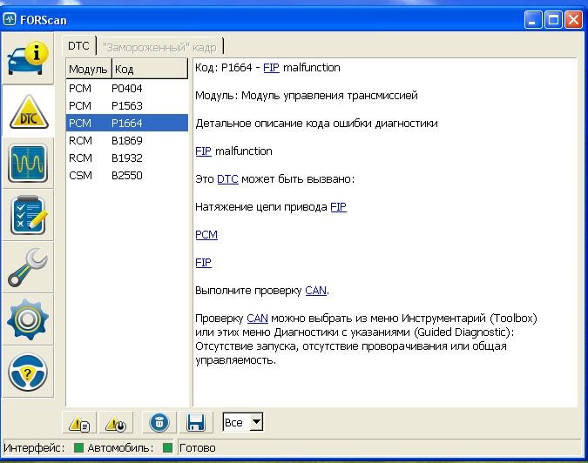This screenshot has width=588, height=463.
Task: Click the Код column header
Action: (x=150, y=69)
